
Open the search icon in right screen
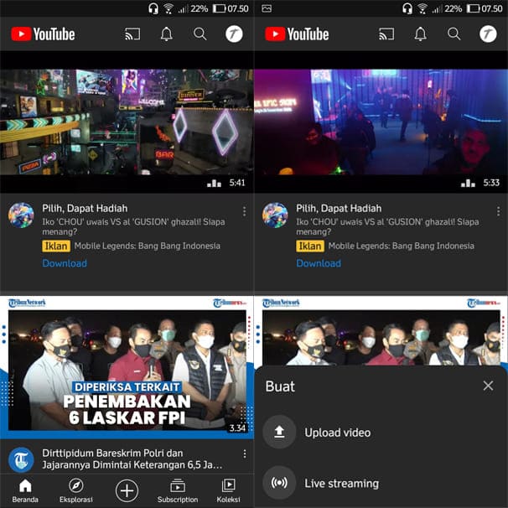(x=454, y=34)
